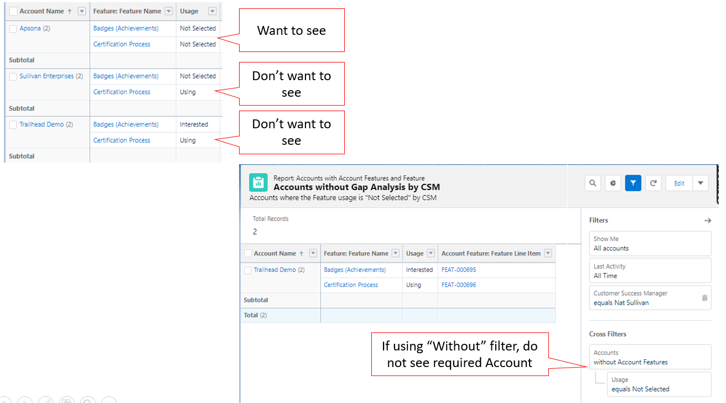Open the FEAT-000696 link
Viewport: 726px width, 403px height.
tap(458, 285)
